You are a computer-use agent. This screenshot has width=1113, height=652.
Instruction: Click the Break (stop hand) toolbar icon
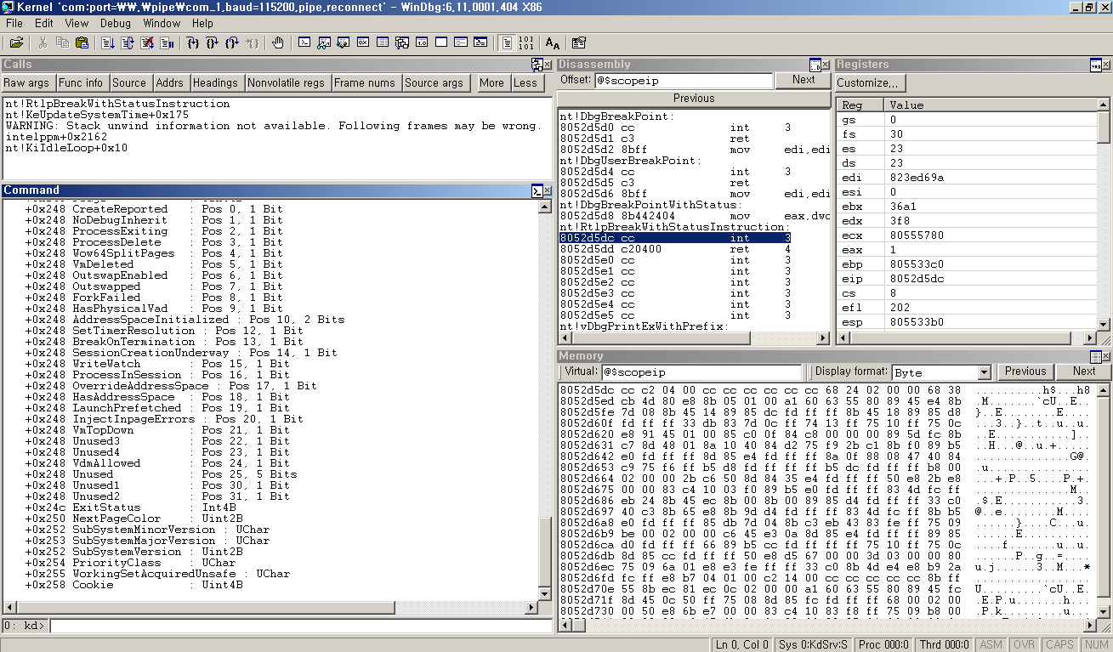278,42
